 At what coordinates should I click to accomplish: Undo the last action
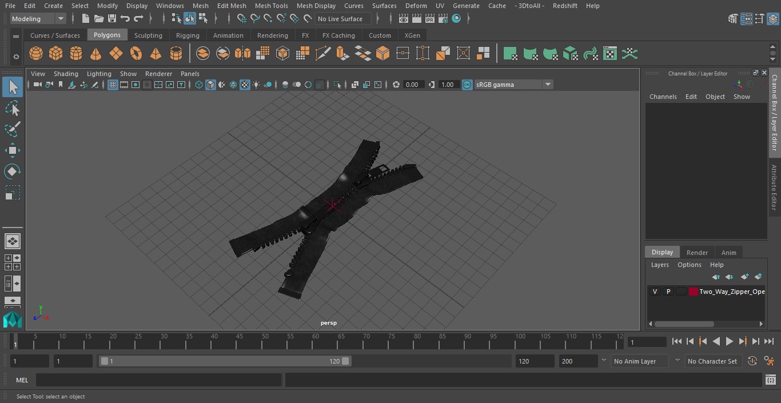point(125,19)
